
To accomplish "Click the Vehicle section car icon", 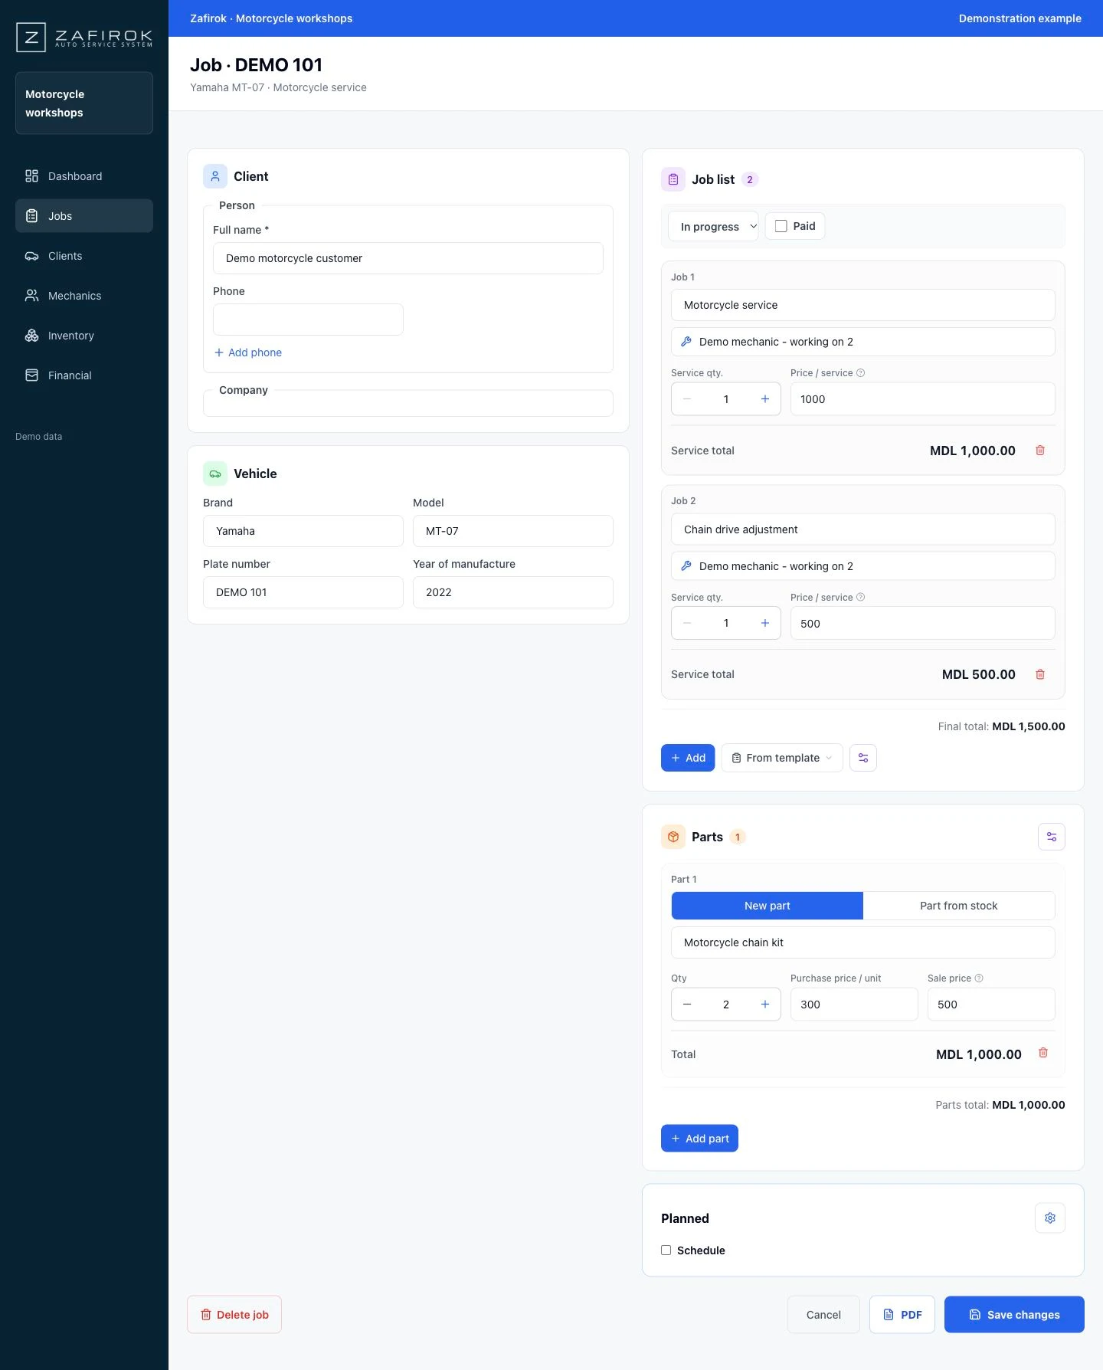I will pos(215,474).
